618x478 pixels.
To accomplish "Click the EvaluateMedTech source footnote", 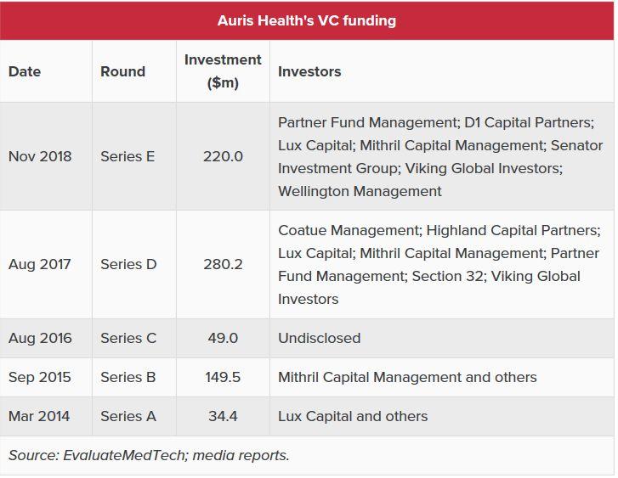I will (x=149, y=455).
